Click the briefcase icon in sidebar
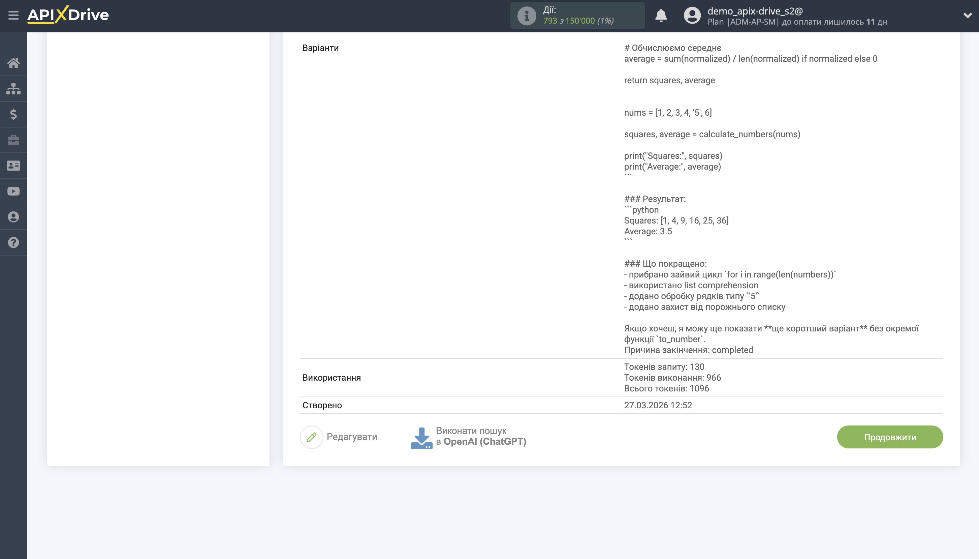The height and width of the screenshot is (559, 979). 14,140
